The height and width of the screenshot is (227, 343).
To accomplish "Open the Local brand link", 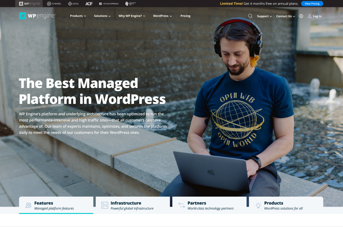I will point(73,4).
